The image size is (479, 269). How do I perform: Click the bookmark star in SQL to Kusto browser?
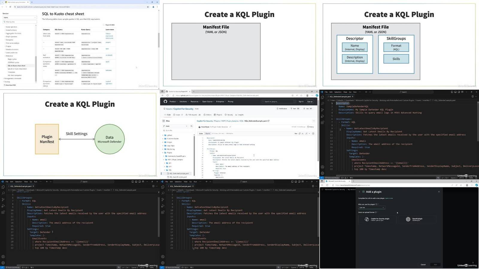tap(148, 7)
